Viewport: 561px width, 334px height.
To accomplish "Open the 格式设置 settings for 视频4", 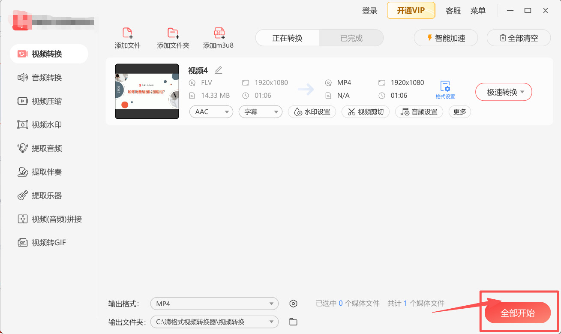I will point(446,89).
